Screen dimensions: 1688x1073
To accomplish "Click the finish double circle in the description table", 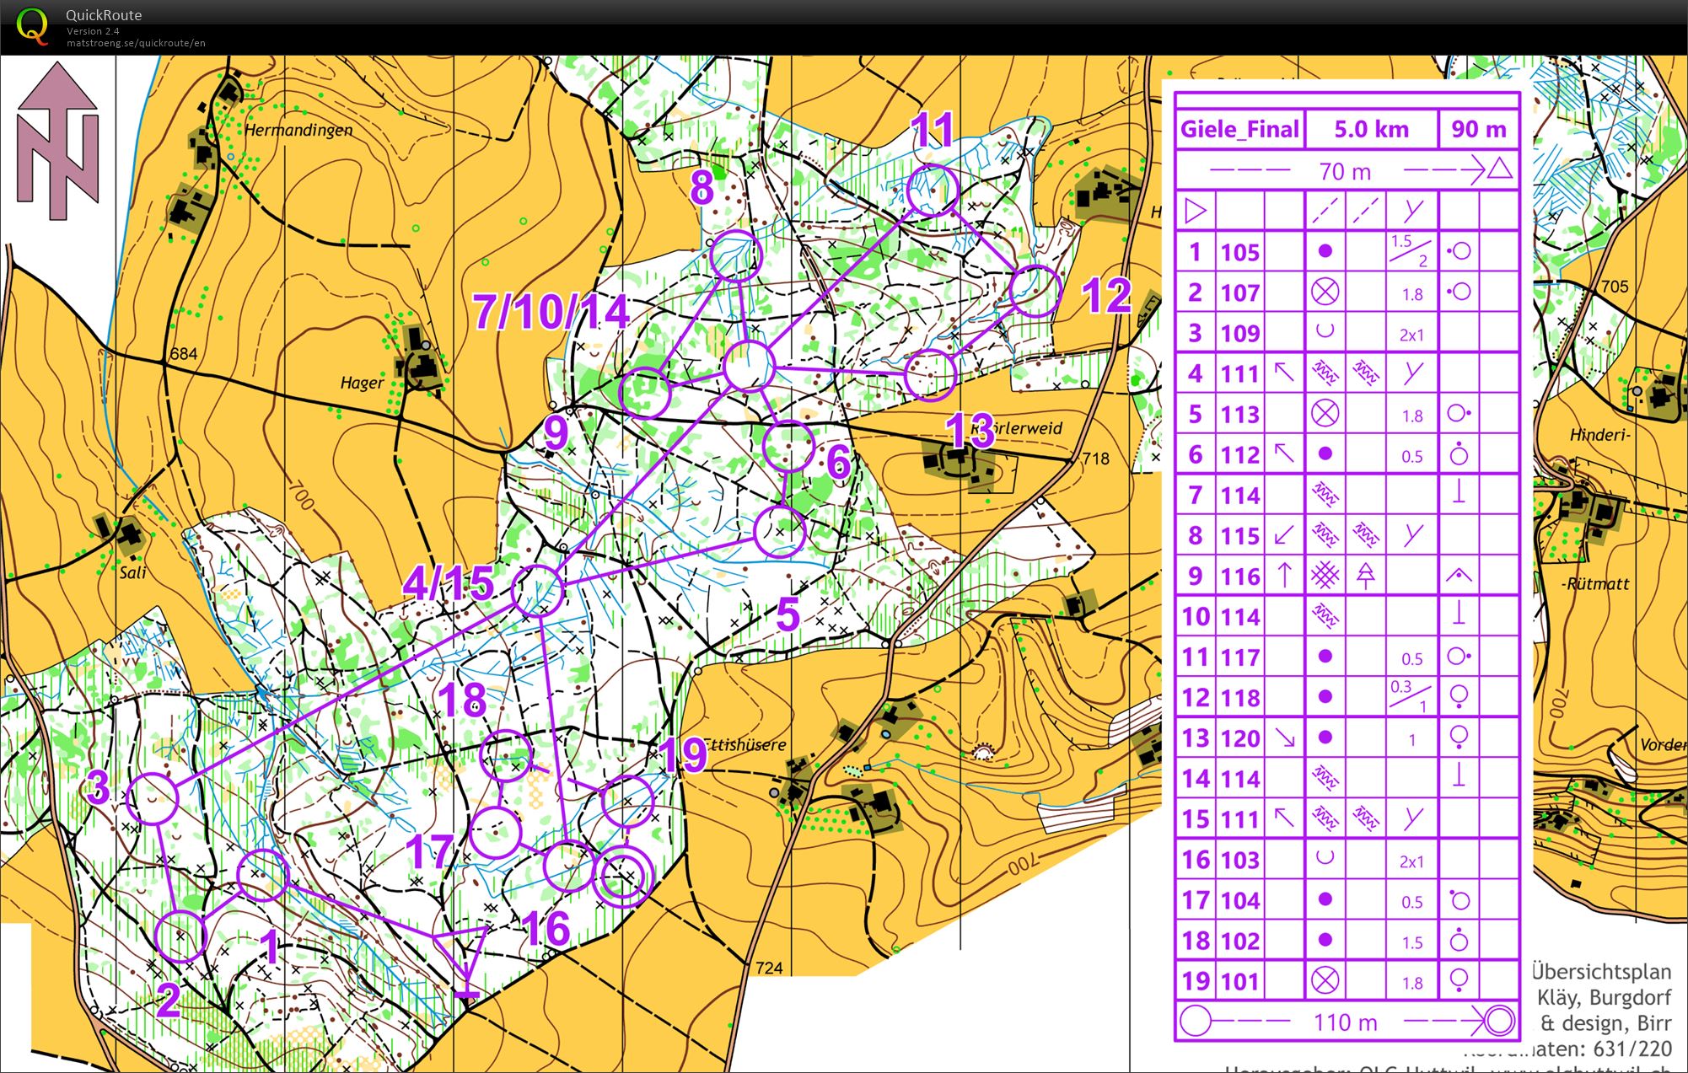I will pyautogui.click(x=1499, y=1022).
